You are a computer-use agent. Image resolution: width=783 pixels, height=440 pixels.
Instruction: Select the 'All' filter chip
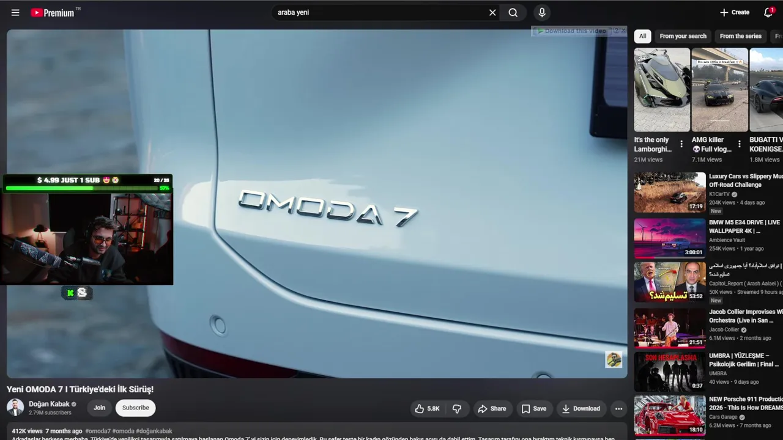point(642,36)
